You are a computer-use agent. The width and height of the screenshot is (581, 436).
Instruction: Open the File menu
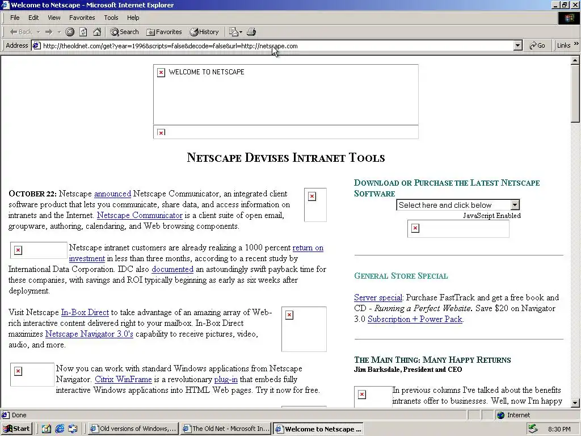15,18
